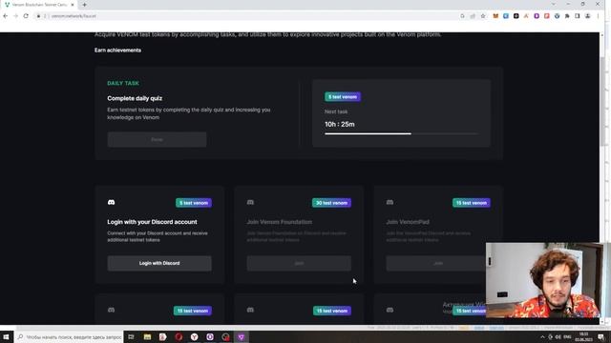Open the Opera browser taskbar icon
The width and height of the screenshot is (611, 343).
pyautogui.click(x=179, y=336)
